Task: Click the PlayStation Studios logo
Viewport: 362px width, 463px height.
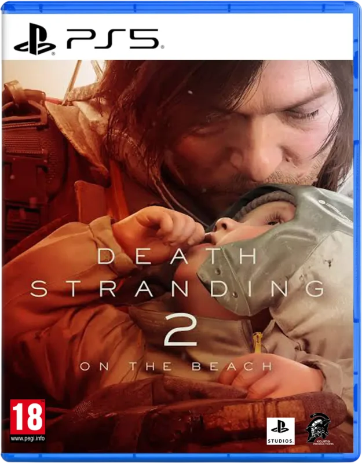Action: [280, 431]
